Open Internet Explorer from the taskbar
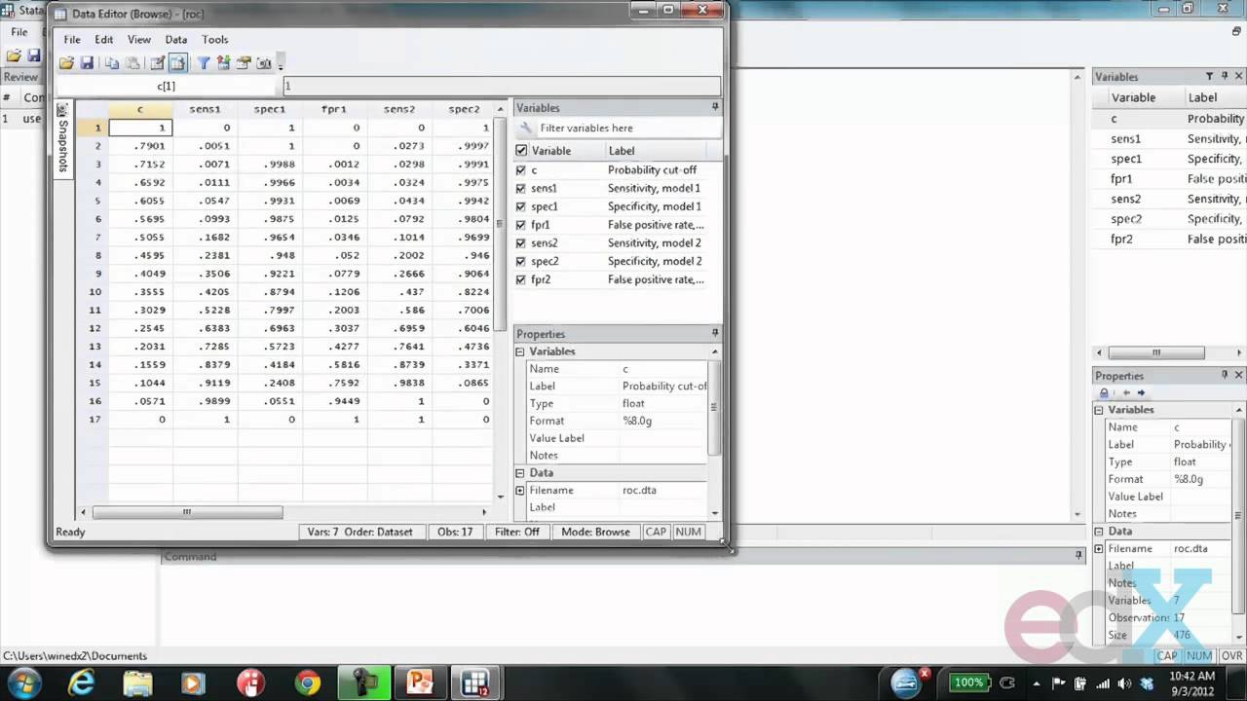This screenshot has width=1247, height=701. click(x=81, y=683)
